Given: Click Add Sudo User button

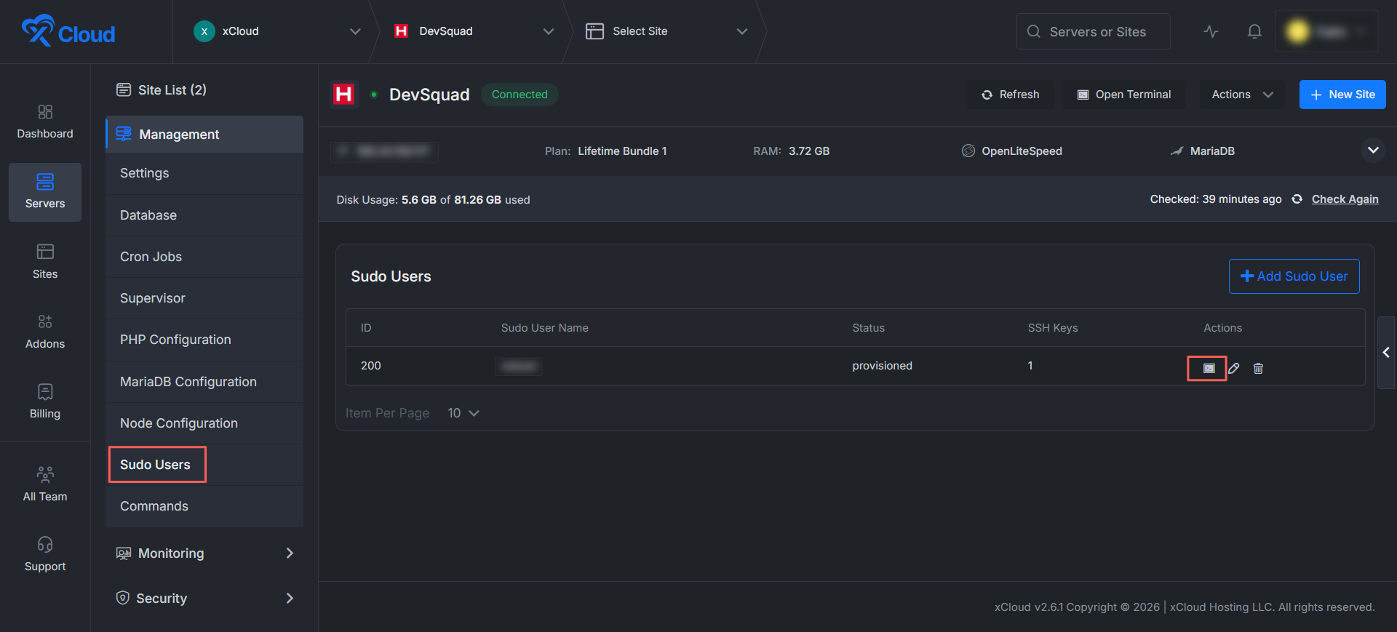Looking at the screenshot, I should (1294, 276).
